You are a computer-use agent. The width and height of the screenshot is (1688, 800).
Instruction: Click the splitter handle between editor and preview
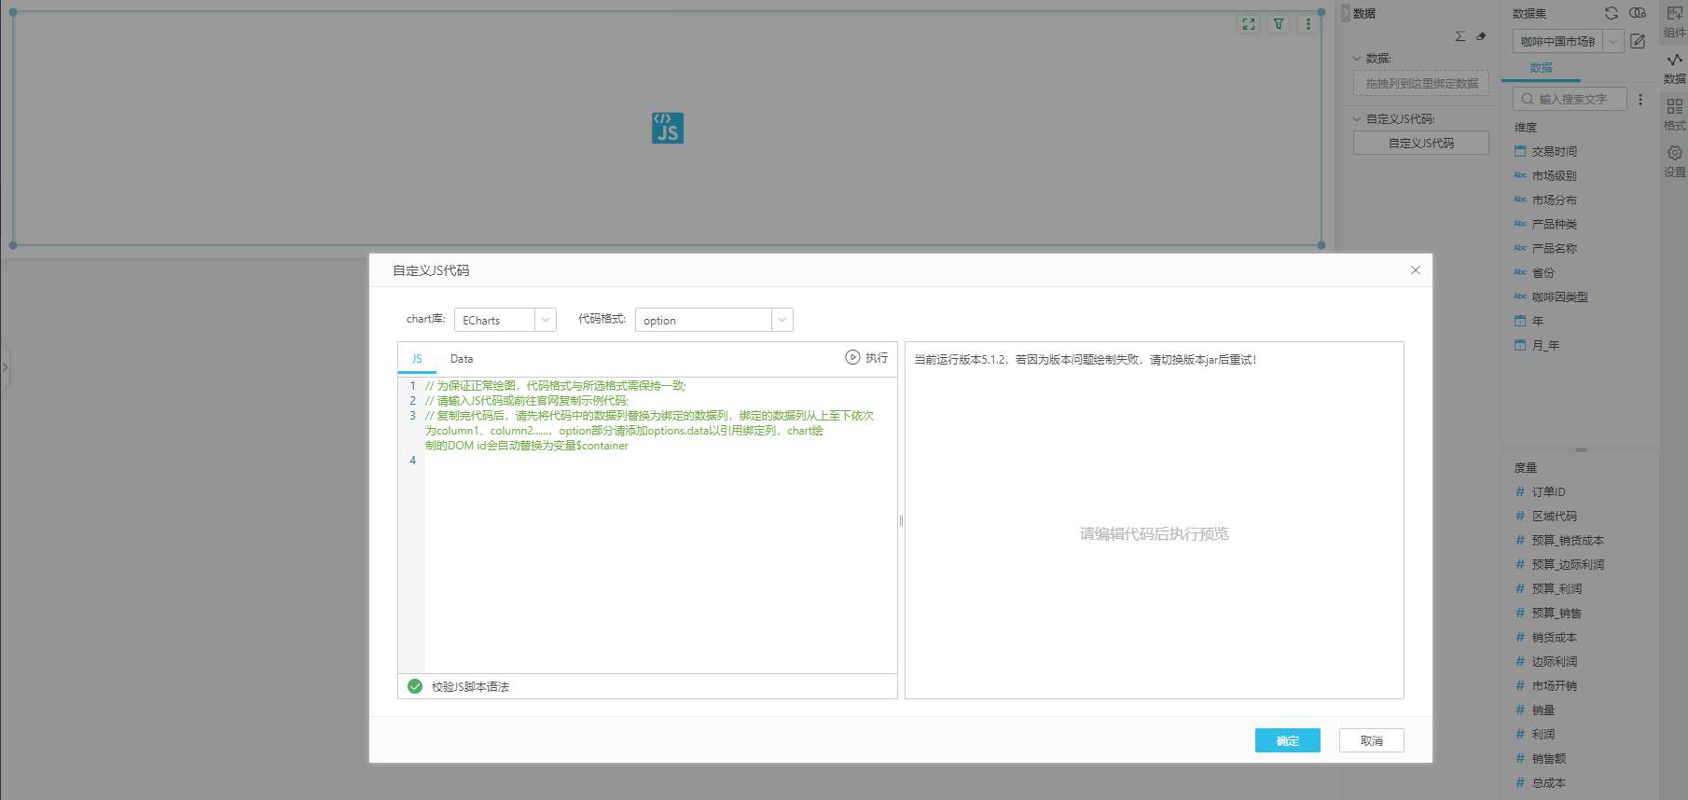tap(901, 520)
